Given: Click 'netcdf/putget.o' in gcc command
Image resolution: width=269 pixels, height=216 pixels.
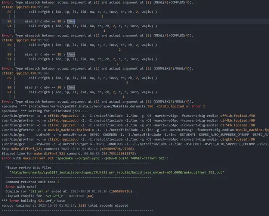Looking at the screenshot, I should tap(77, 144).
